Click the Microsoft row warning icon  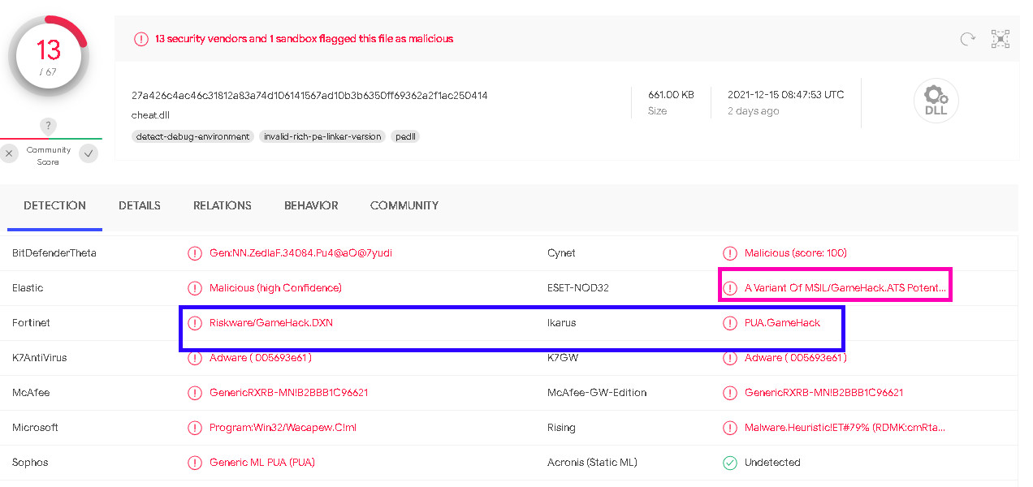195,428
